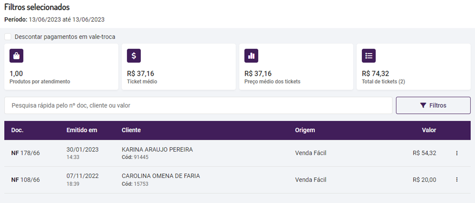475x203 pixels.
Task: Click the Total de tickets card value R$ 74,32
Action: [x=375, y=73]
